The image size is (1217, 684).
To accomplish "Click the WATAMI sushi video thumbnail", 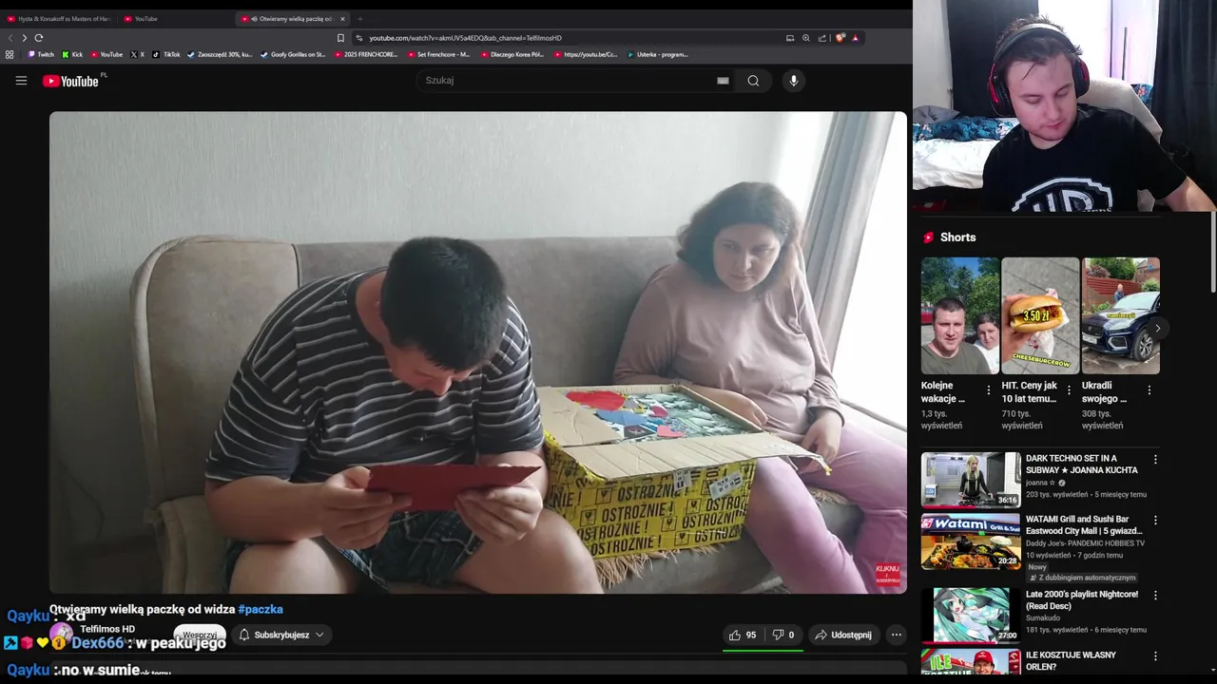I will 971,541.
